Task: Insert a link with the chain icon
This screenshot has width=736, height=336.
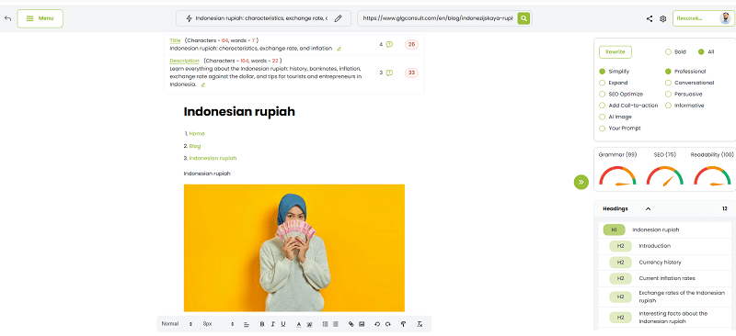Action: click(x=351, y=324)
